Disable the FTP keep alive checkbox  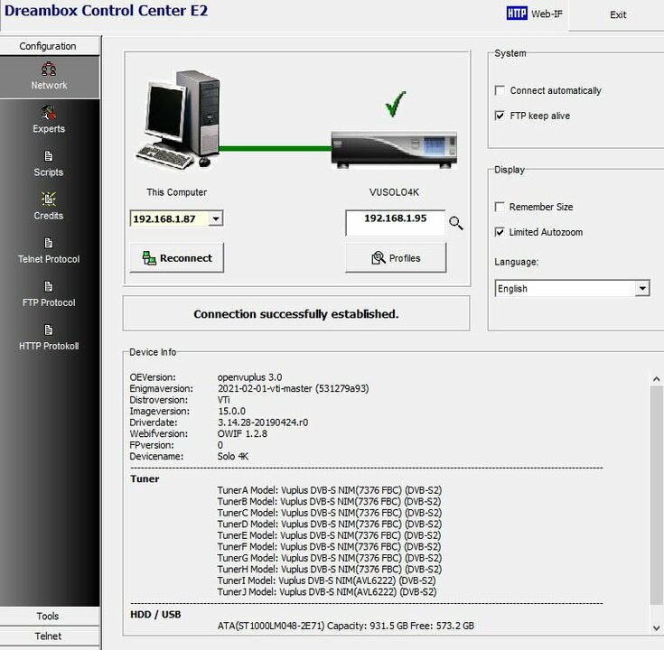pyautogui.click(x=500, y=116)
